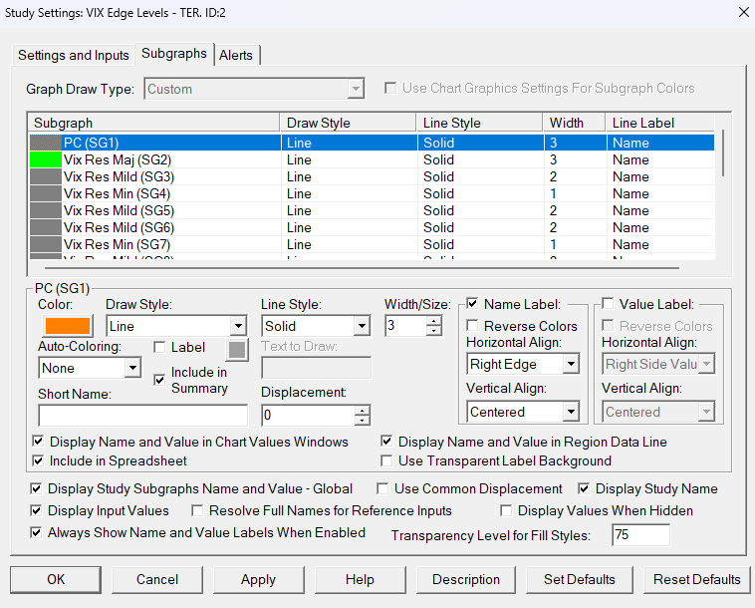755x608 pixels.
Task: Click the Short Name text field
Action: [x=143, y=415]
